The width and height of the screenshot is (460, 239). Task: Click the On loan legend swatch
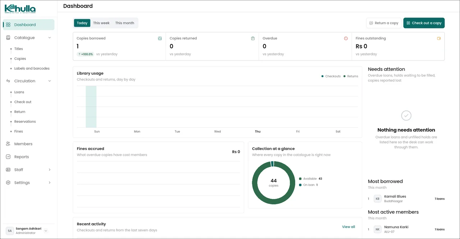pos(300,185)
